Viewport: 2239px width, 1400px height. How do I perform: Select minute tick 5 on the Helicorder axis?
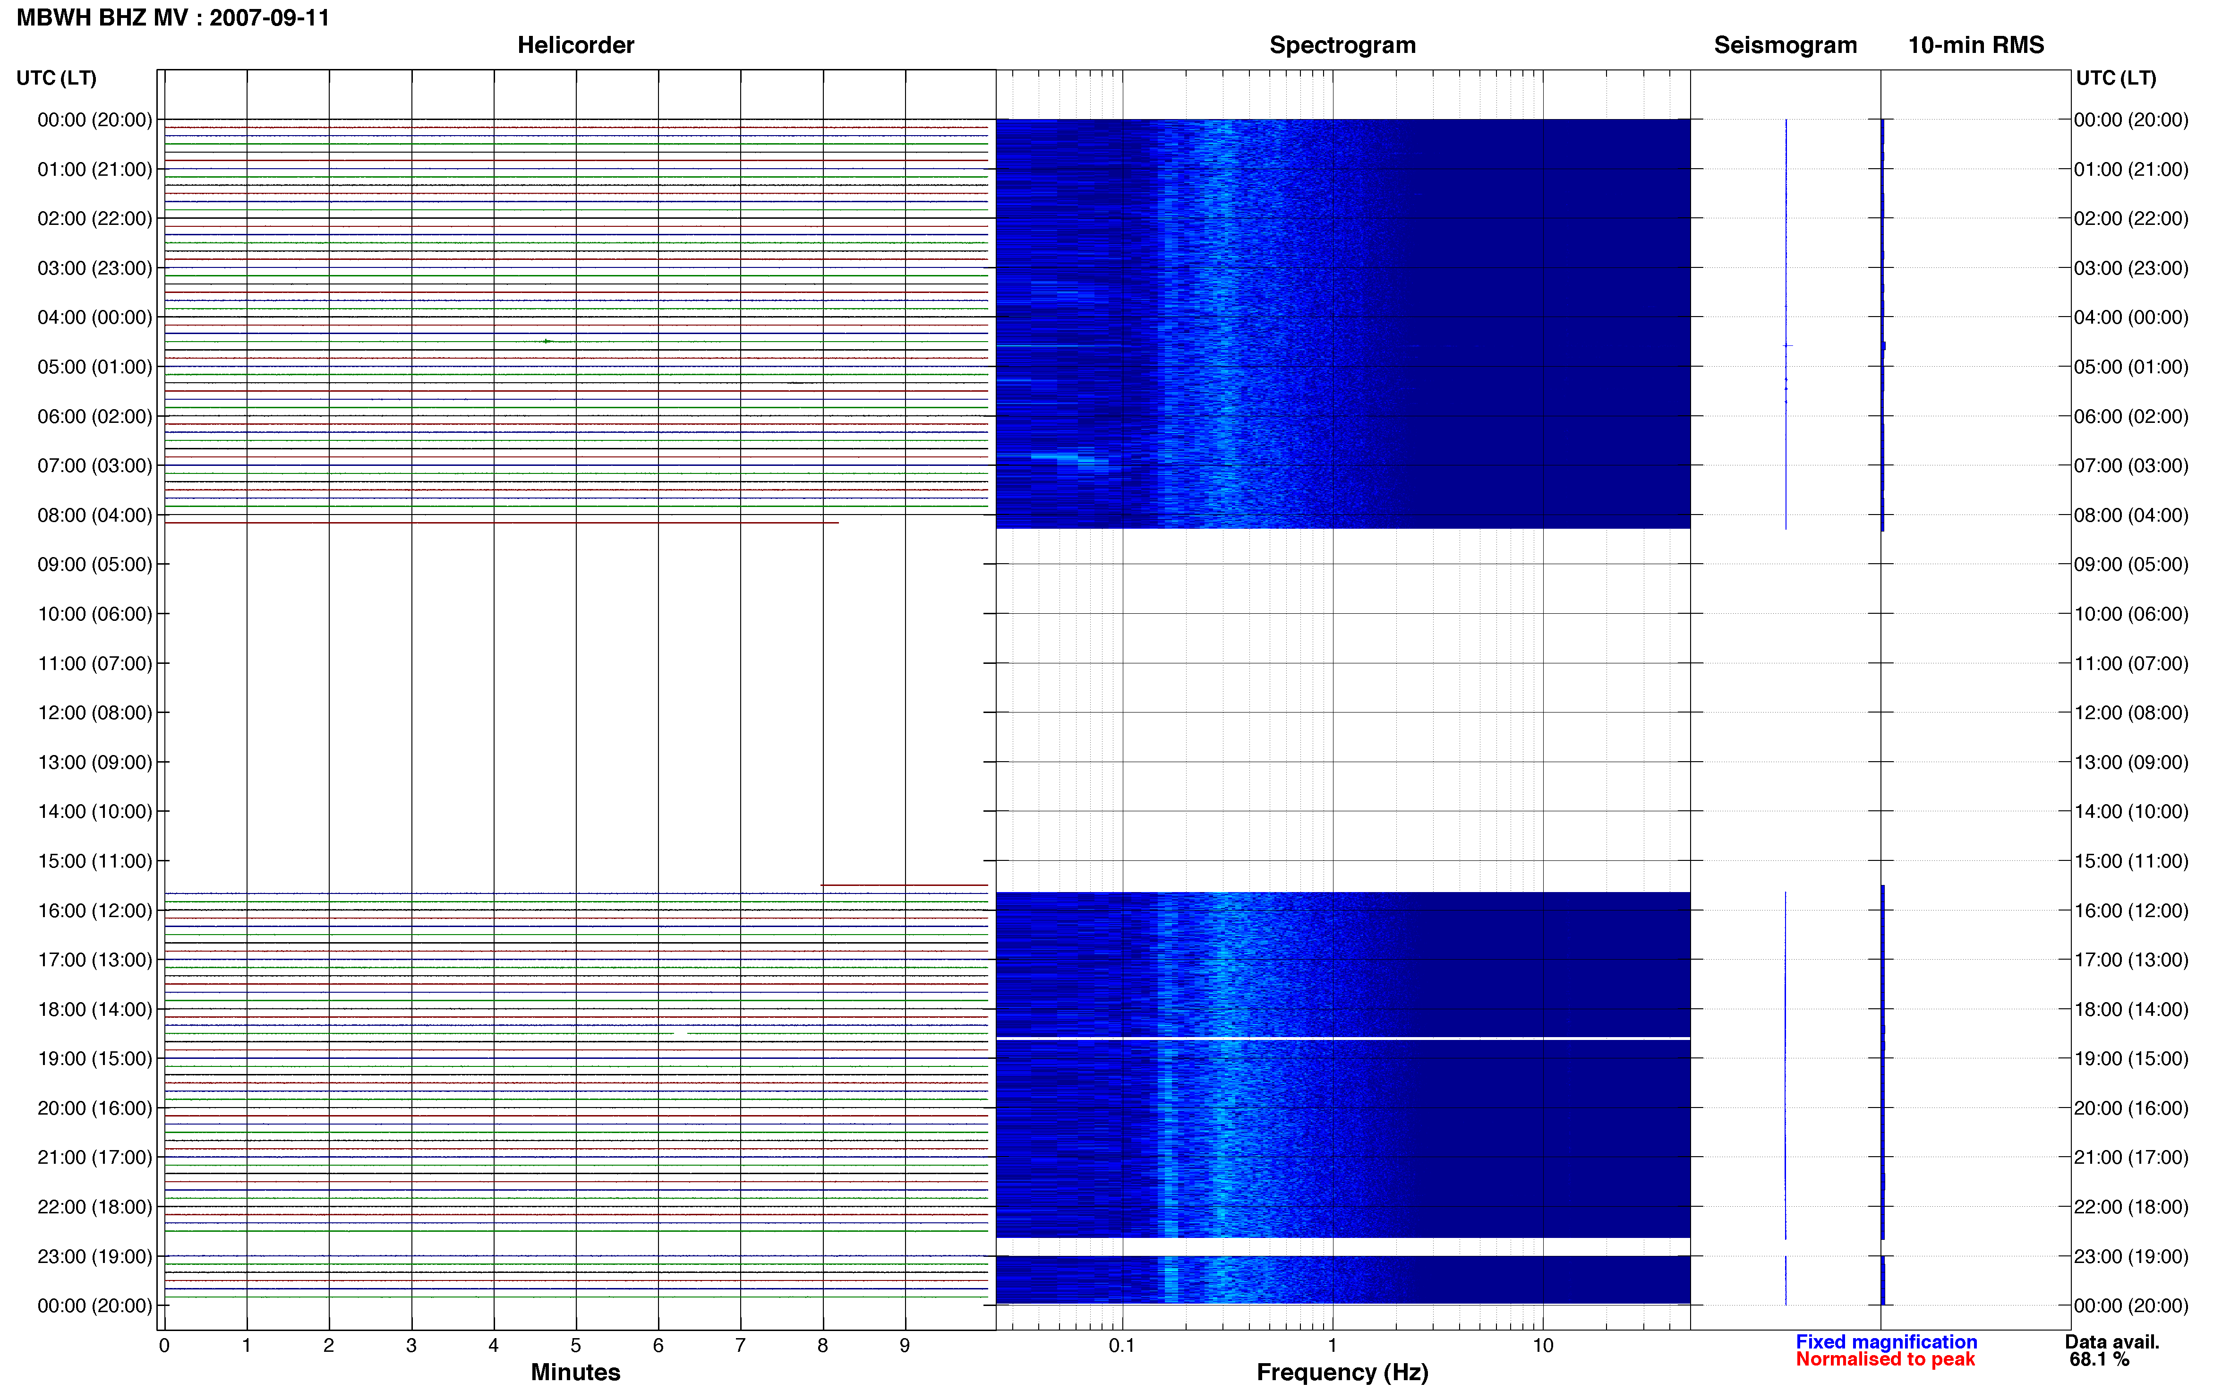576,1345
